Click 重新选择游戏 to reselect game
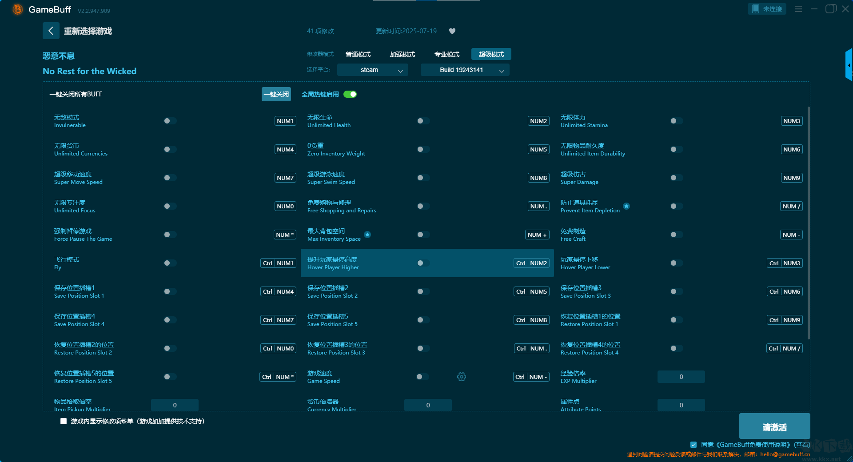The width and height of the screenshot is (853, 462). [x=88, y=31]
